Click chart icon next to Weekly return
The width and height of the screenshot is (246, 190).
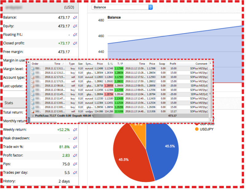[75, 130]
